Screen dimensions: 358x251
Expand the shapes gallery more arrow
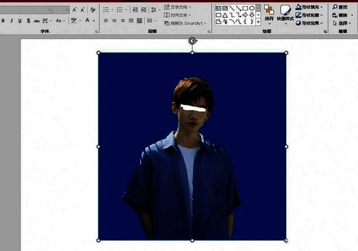tap(258, 21)
